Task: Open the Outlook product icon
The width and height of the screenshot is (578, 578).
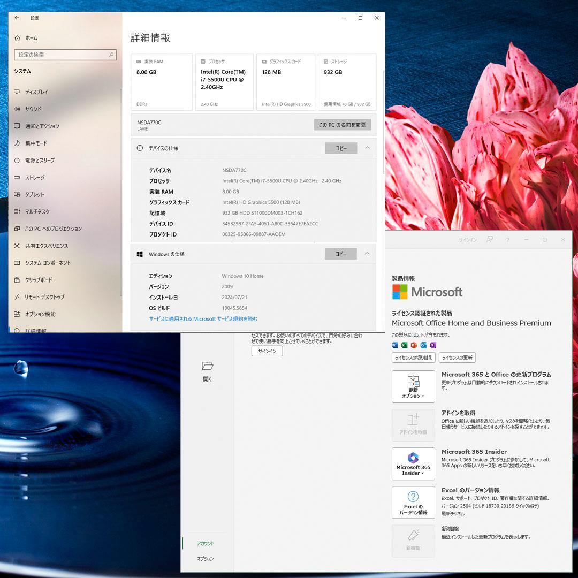Action: [x=423, y=345]
